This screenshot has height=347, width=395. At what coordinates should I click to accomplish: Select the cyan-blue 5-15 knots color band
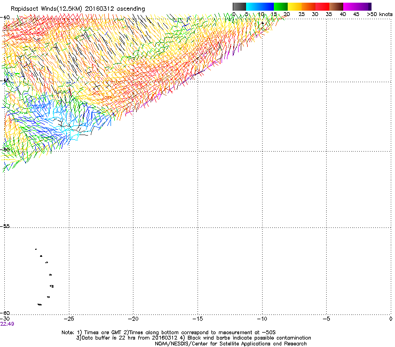pos(260,6)
